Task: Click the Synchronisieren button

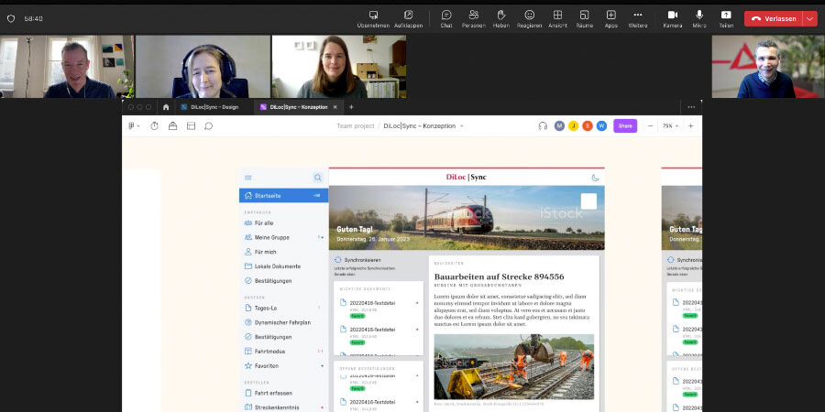Action: pyautogui.click(x=357, y=260)
